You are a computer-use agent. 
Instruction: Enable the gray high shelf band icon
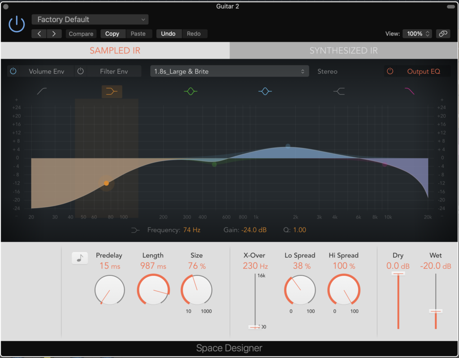click(339, 92)
